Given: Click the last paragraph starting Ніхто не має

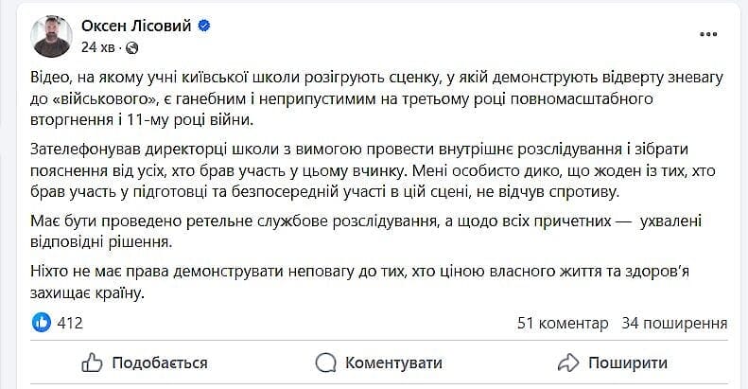Looking at the screenshot, I should [359, 282].
